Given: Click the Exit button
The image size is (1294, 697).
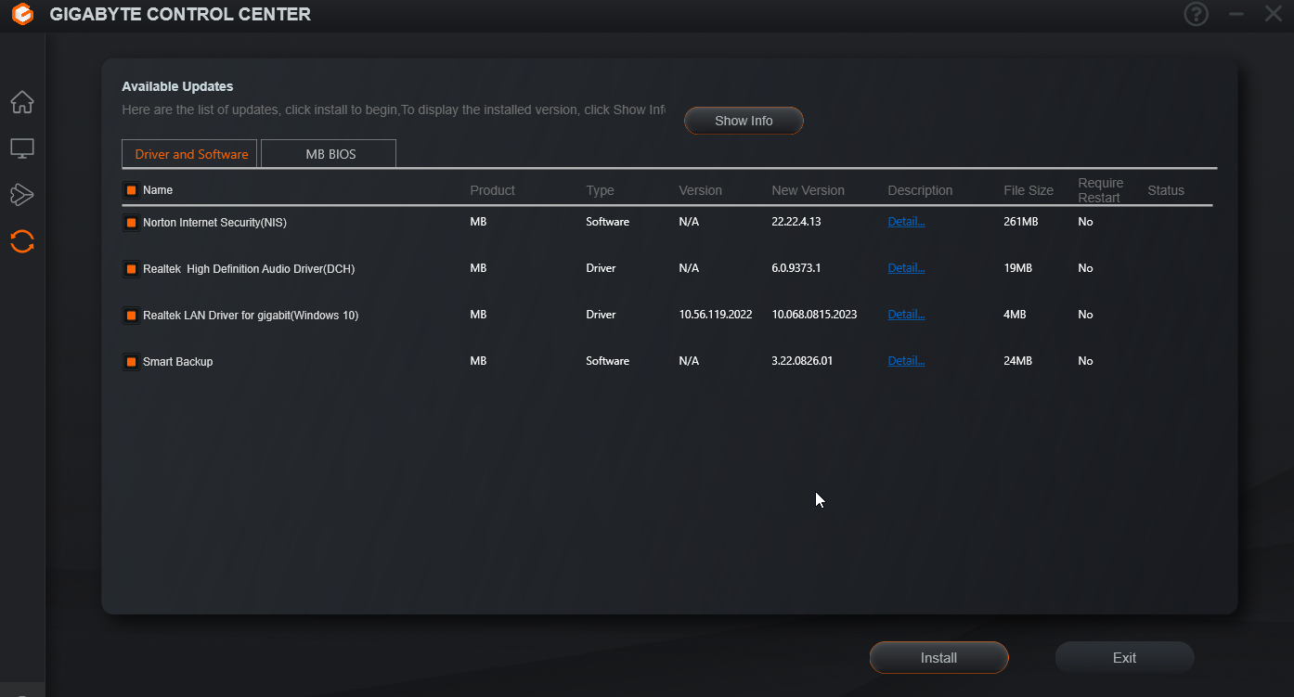Looking at the screenshot, I should point(1124,657).
